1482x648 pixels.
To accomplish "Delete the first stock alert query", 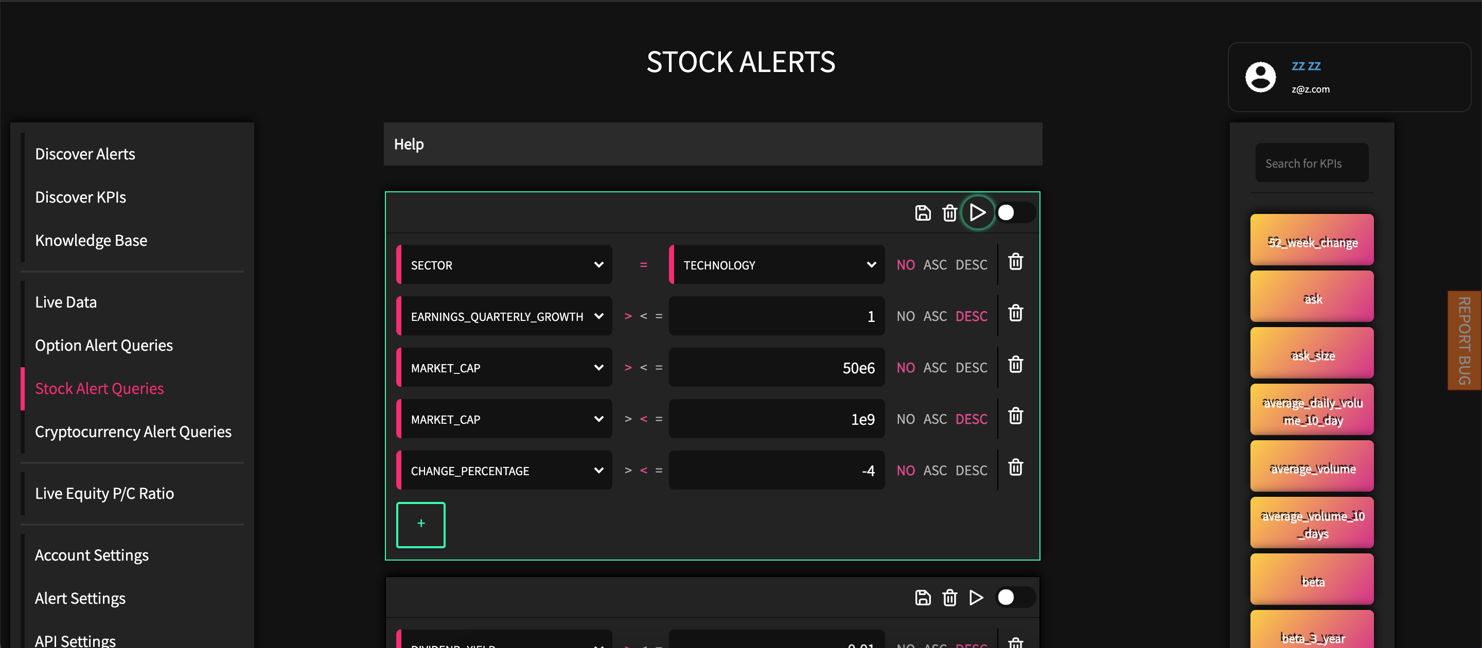I will pyautogui.click(x=950, y=213).
